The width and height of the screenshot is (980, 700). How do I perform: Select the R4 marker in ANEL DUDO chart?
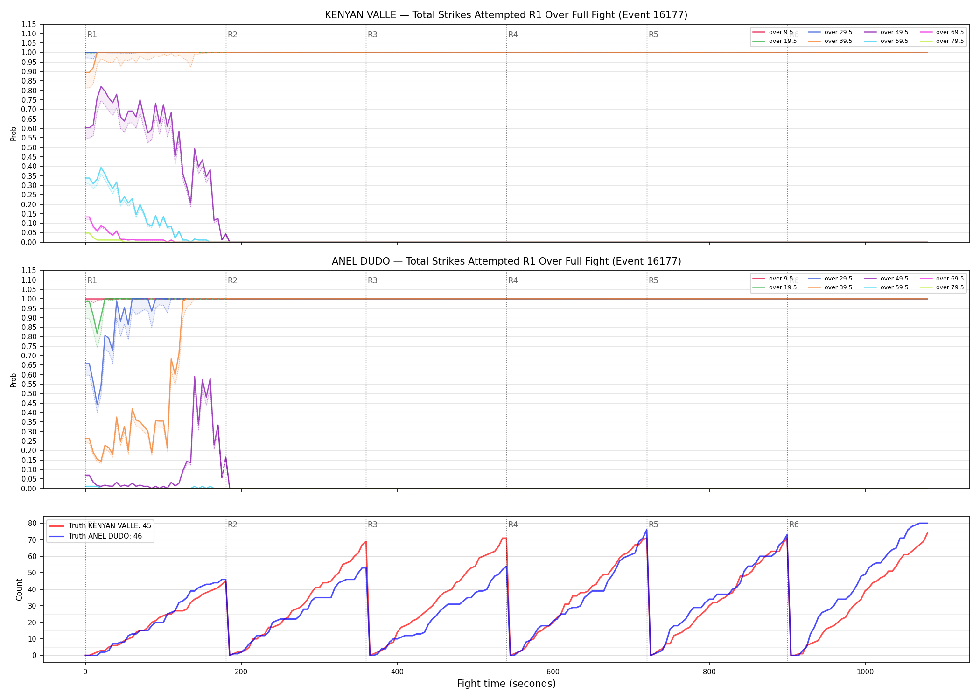click(x=513, y=280)
